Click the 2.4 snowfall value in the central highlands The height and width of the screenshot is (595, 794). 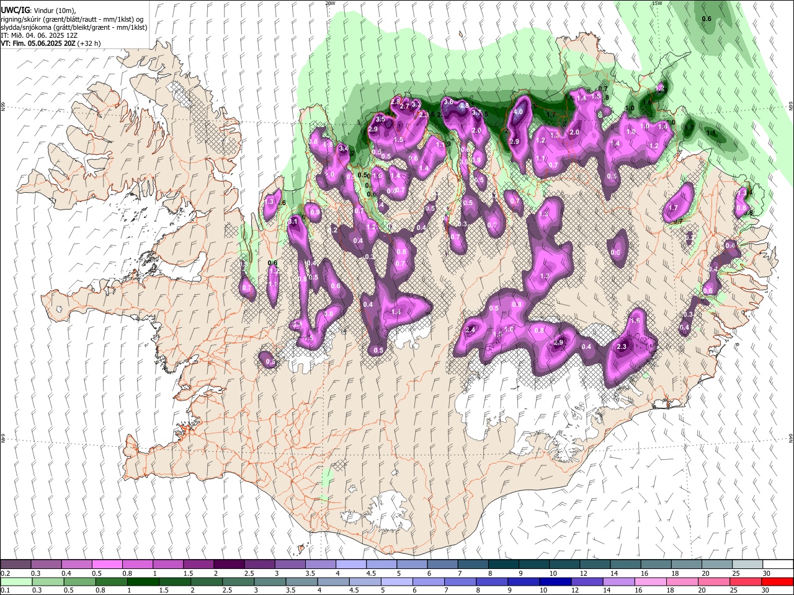(470, 330)
